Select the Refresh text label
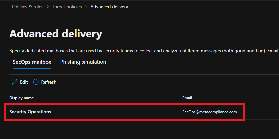The height and width of the screenshot is (139, 279). click(x=49, y=82)
